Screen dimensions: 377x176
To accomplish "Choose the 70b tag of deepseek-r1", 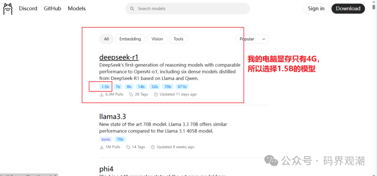I will point(168,87).
